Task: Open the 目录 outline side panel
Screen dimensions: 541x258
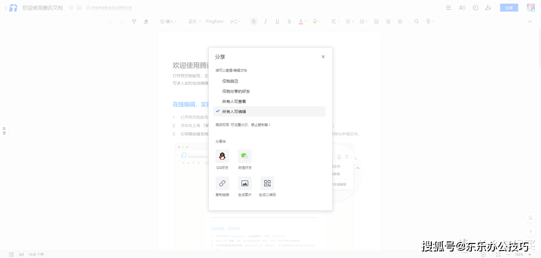Action: pyautogui.click(x=4, y=131)
